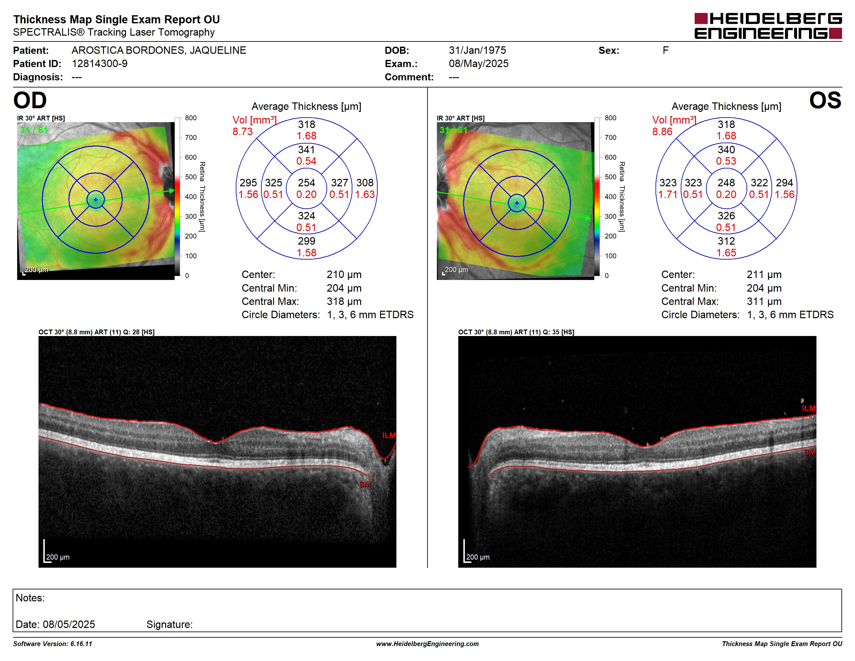
Task: Click the OD OCT B-scan image
Action: coord(217,451)
